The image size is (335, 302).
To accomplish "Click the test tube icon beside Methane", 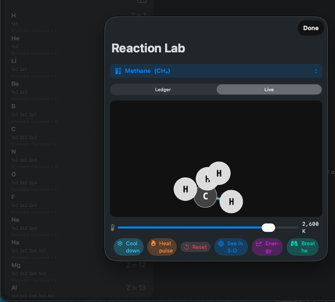I will click(118, 71).
